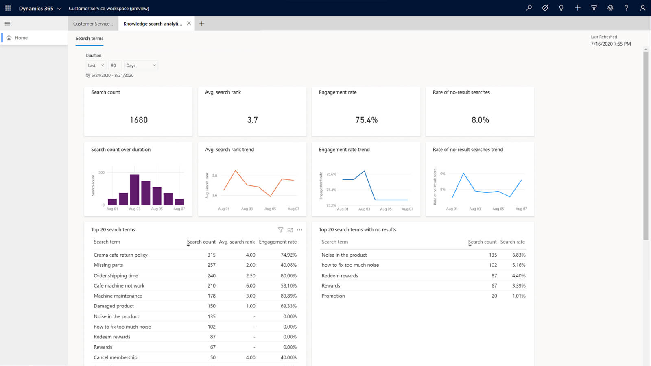Viewport: 651px width, 366px height.
Task: Open more options on Top 20 search terms
Action: pos(300,230)
